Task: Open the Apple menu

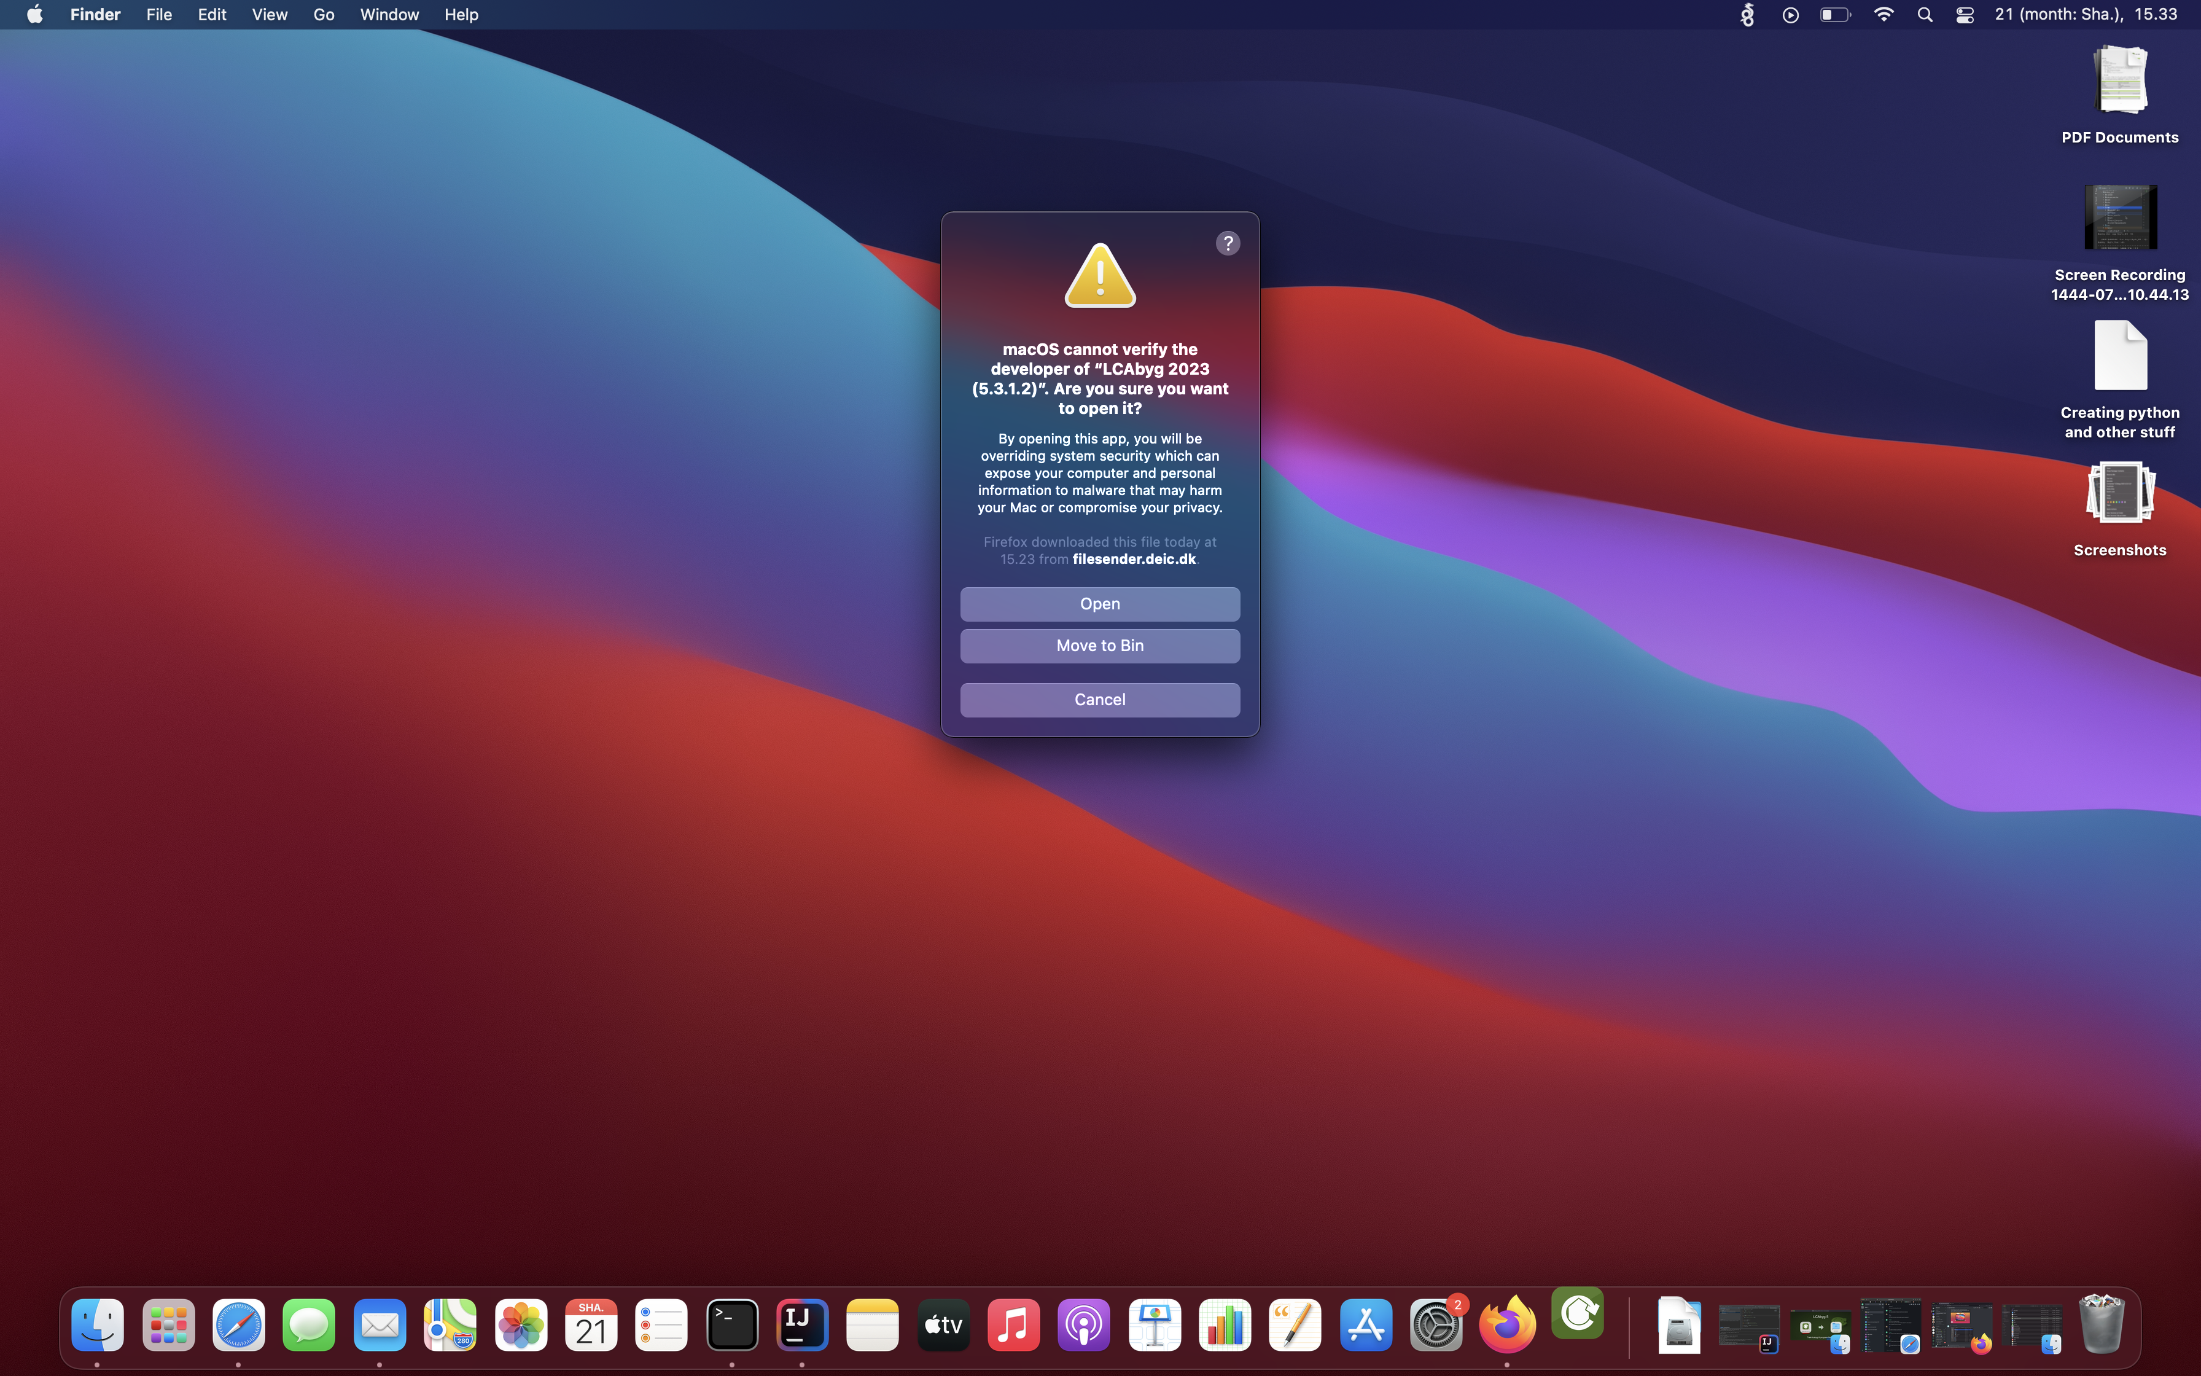Action: 34,15
